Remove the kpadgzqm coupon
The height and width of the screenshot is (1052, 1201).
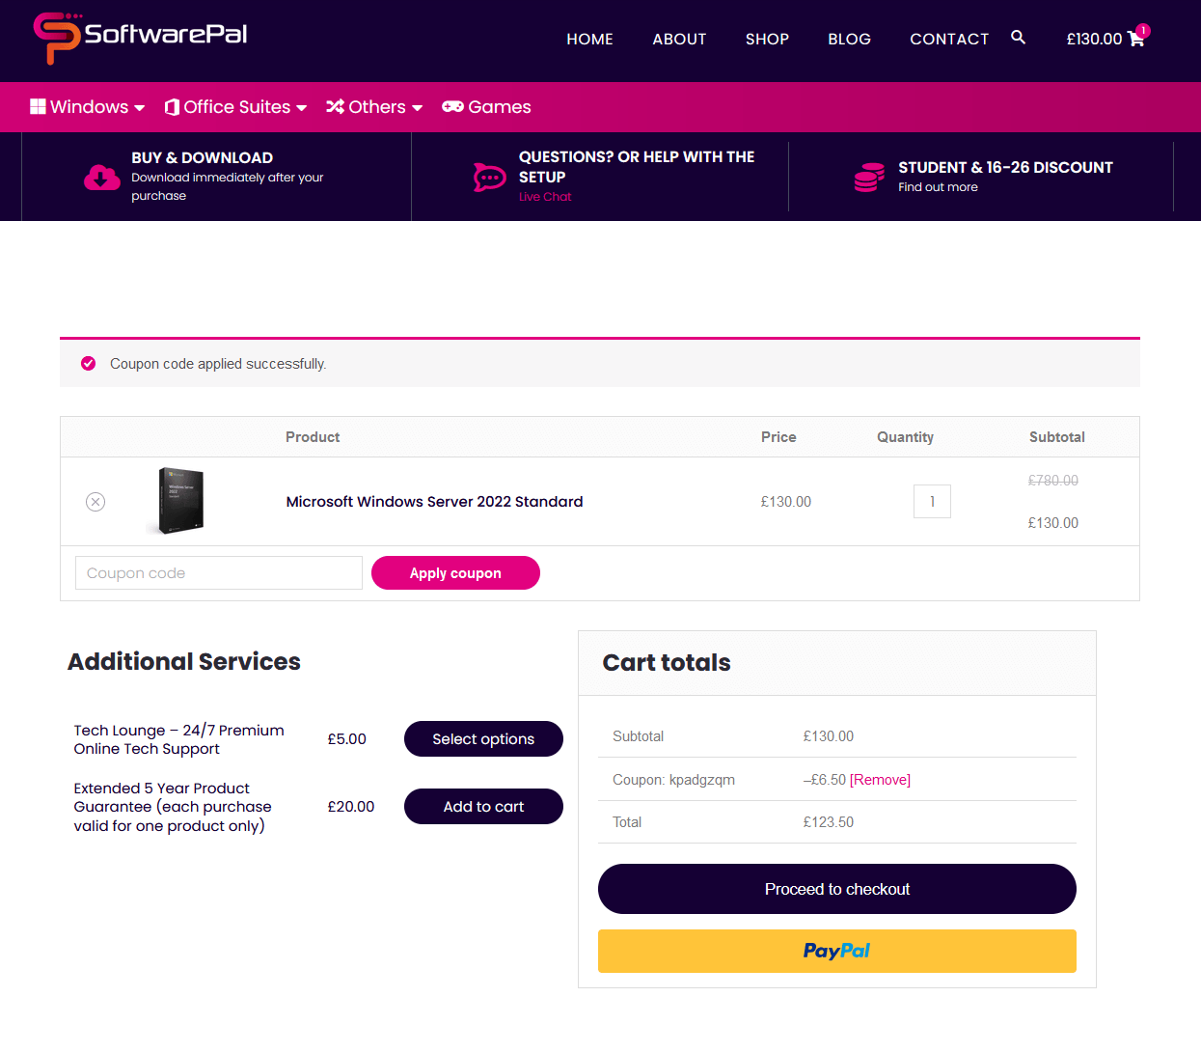(x=880, y=780)
